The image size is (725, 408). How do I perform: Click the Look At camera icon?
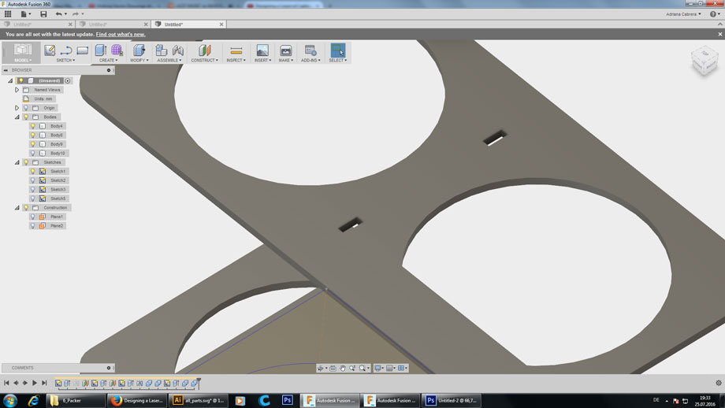pyautogui.click(x=333, y=369)
